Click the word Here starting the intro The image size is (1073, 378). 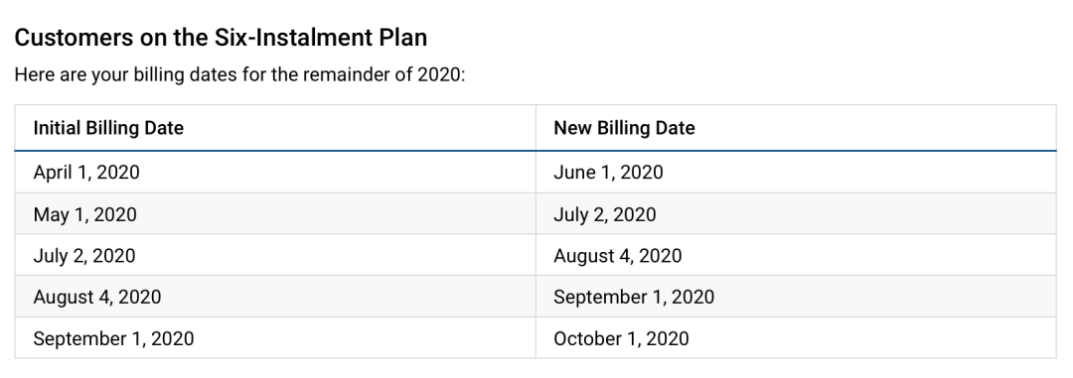tap(34, 74)
